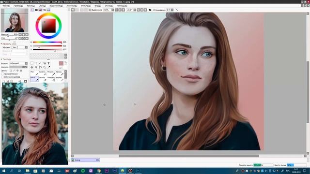Viewport: 310px width, 174px height.
Task: Show the RGB slider panel
Action: point(36,10)
